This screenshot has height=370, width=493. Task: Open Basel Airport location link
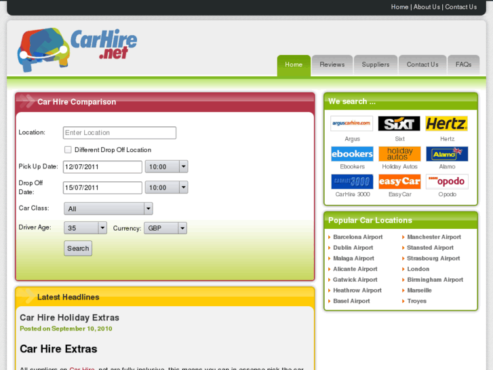[351, 301]
